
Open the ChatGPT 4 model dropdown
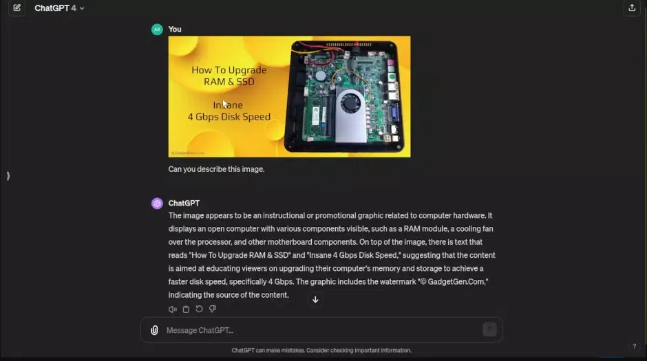(x=59, y=8)
